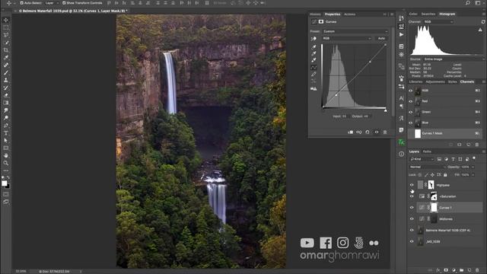The height and width of the screenshot is (274, 487).
Task: Select the Zoom tool in left toolbar
Action: click(6, 163)
